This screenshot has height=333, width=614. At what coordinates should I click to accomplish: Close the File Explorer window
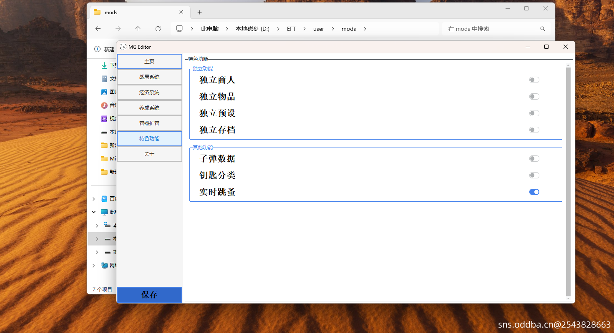click(x=546, y=8)
